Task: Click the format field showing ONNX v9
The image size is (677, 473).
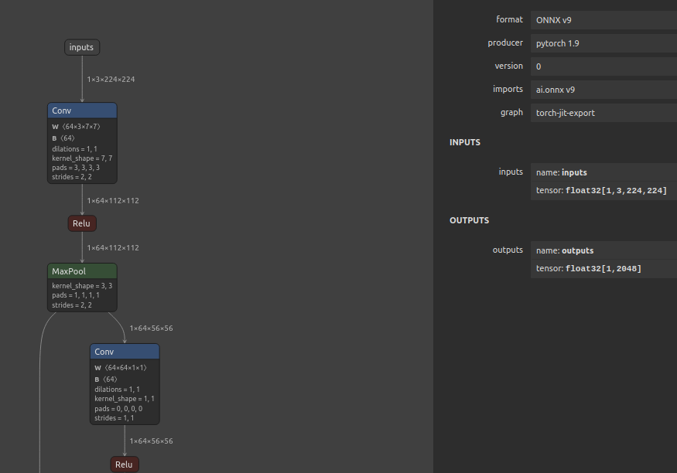Action: [x=603, y=20]
